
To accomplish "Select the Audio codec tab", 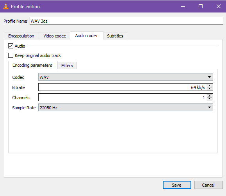I will click(87, 36).
